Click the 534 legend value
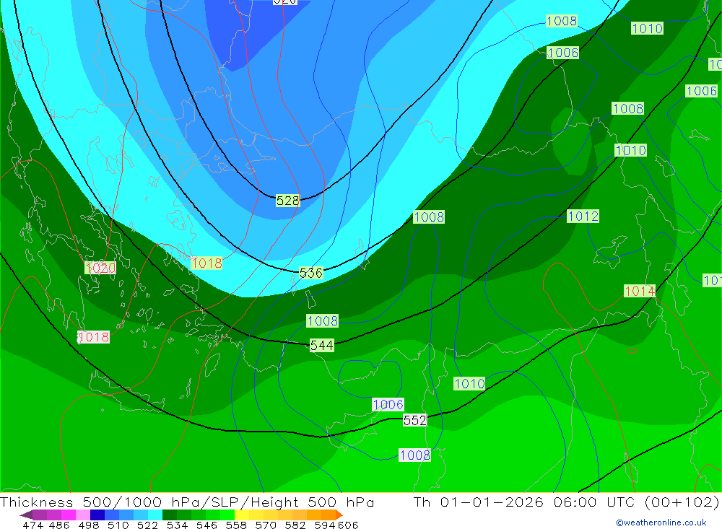 point(178,525)
